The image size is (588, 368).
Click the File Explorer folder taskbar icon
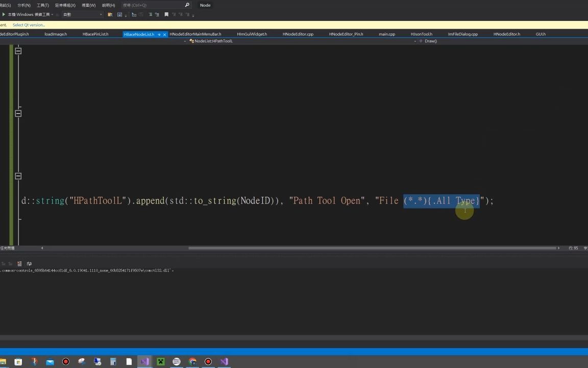coord(3,362)
